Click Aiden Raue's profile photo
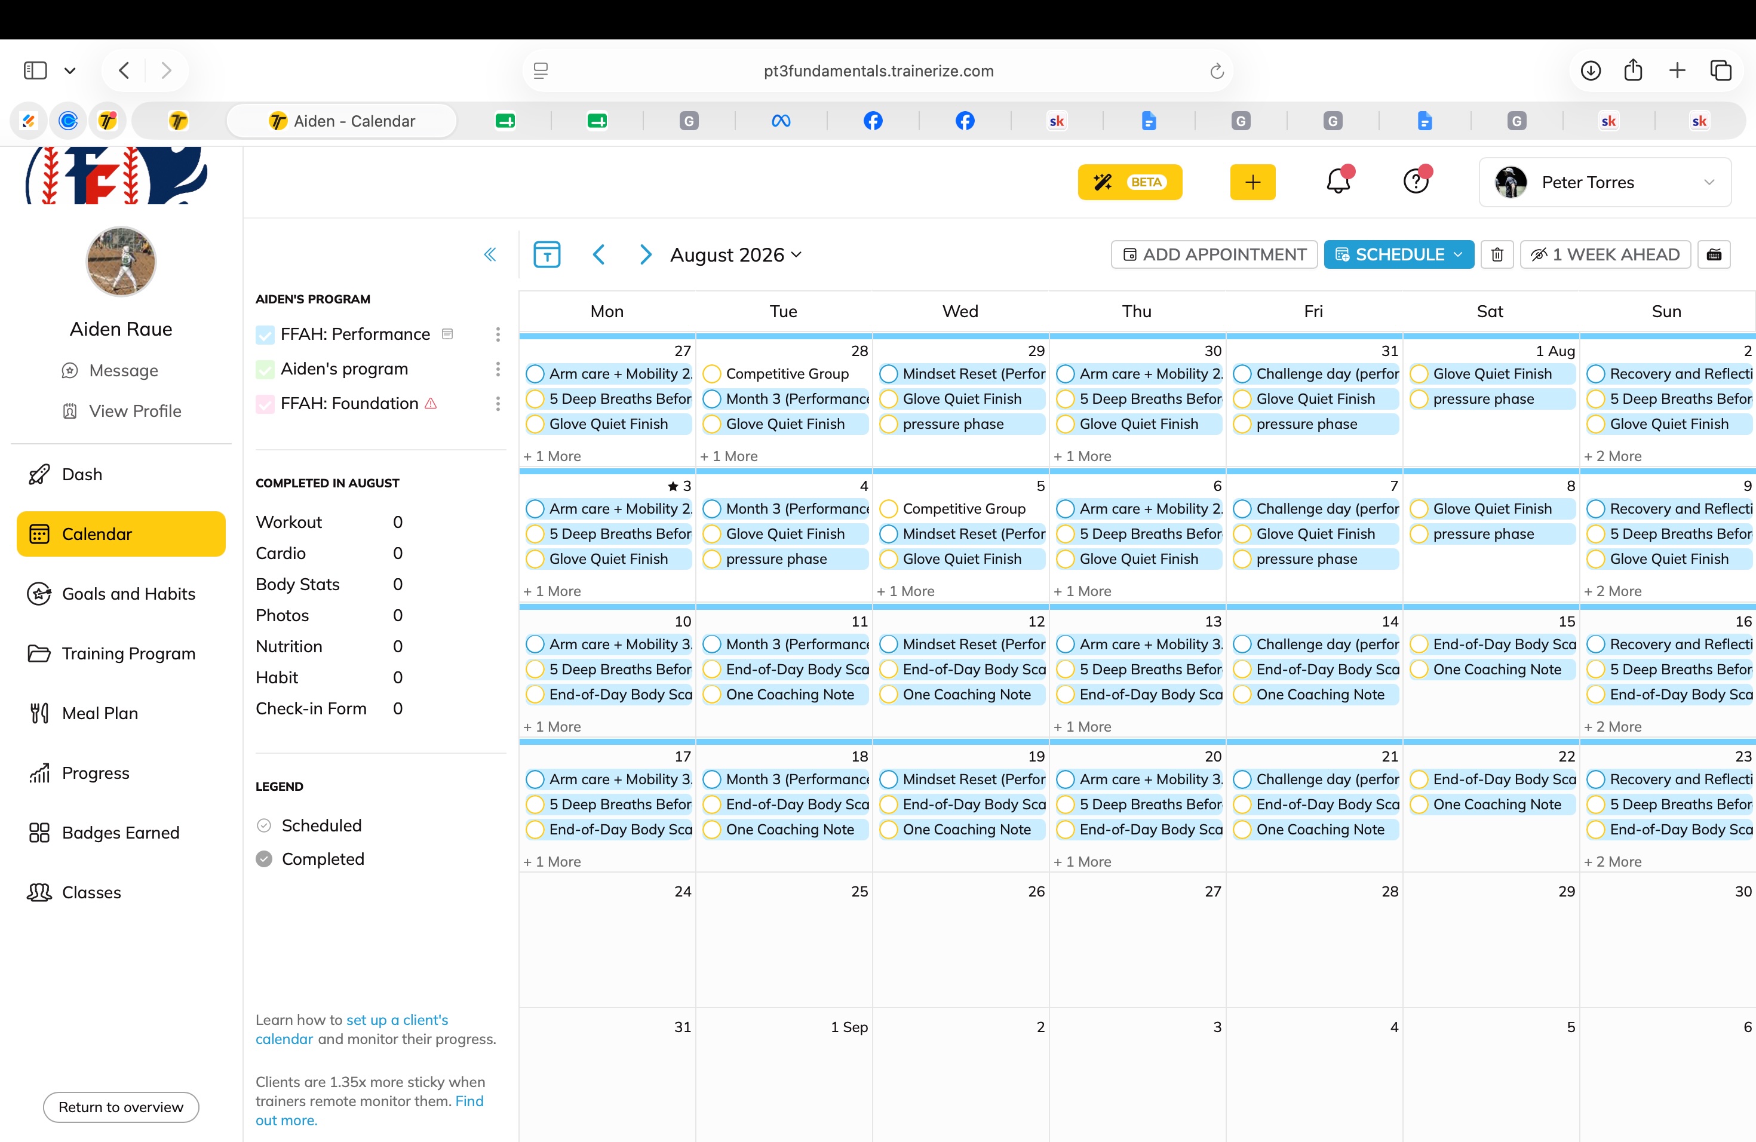 121,261
